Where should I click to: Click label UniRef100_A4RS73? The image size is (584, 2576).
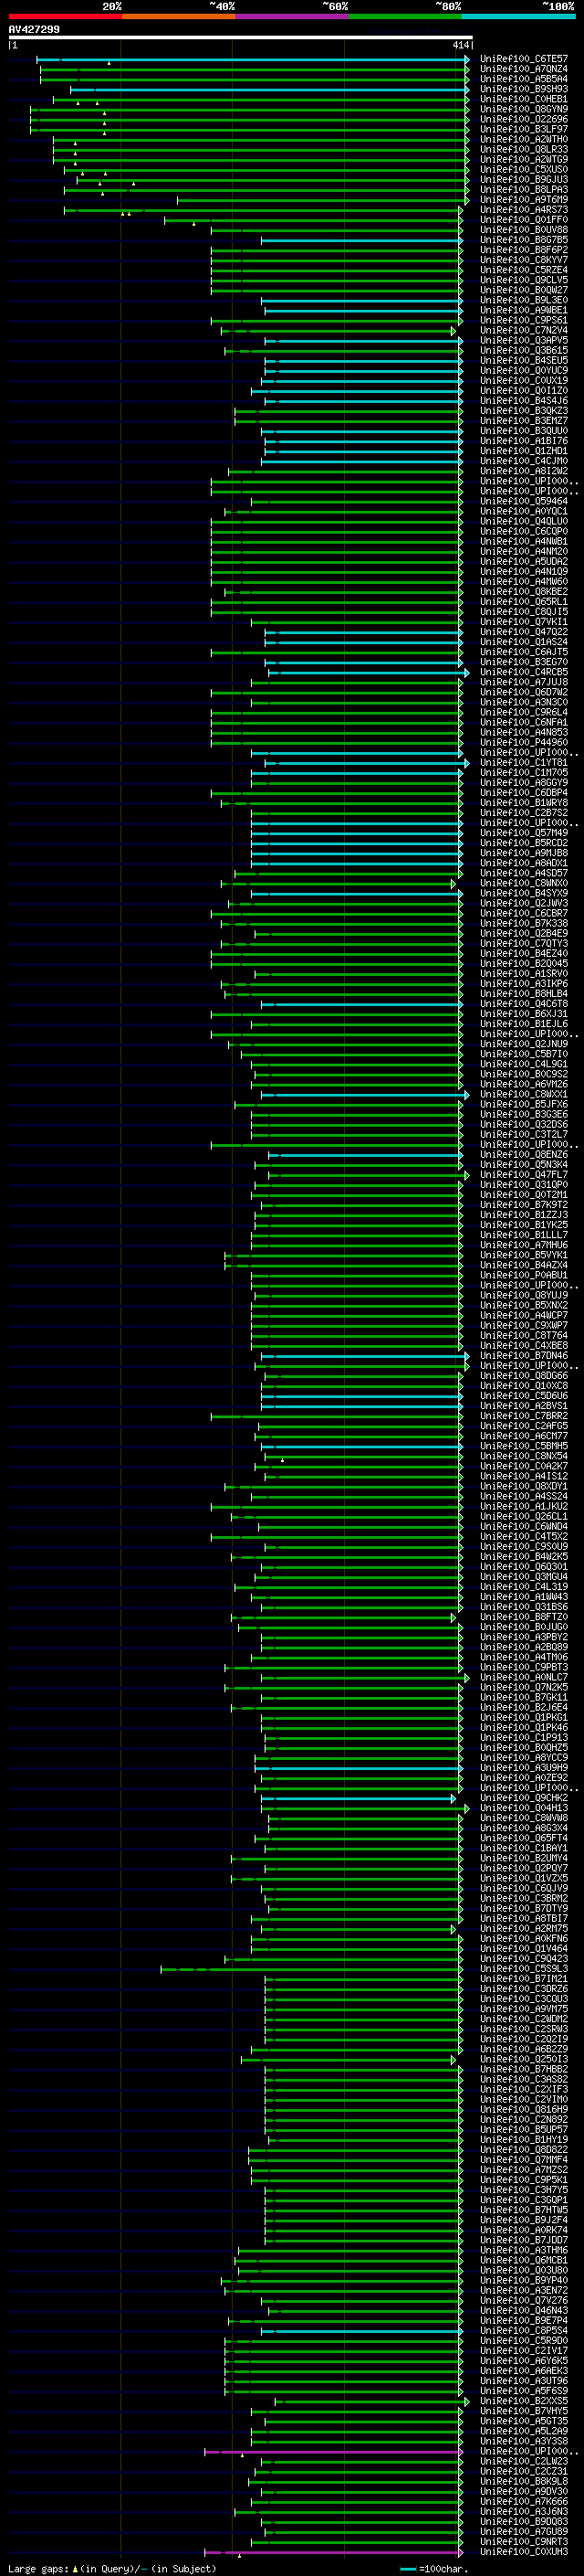coord(523,210)
